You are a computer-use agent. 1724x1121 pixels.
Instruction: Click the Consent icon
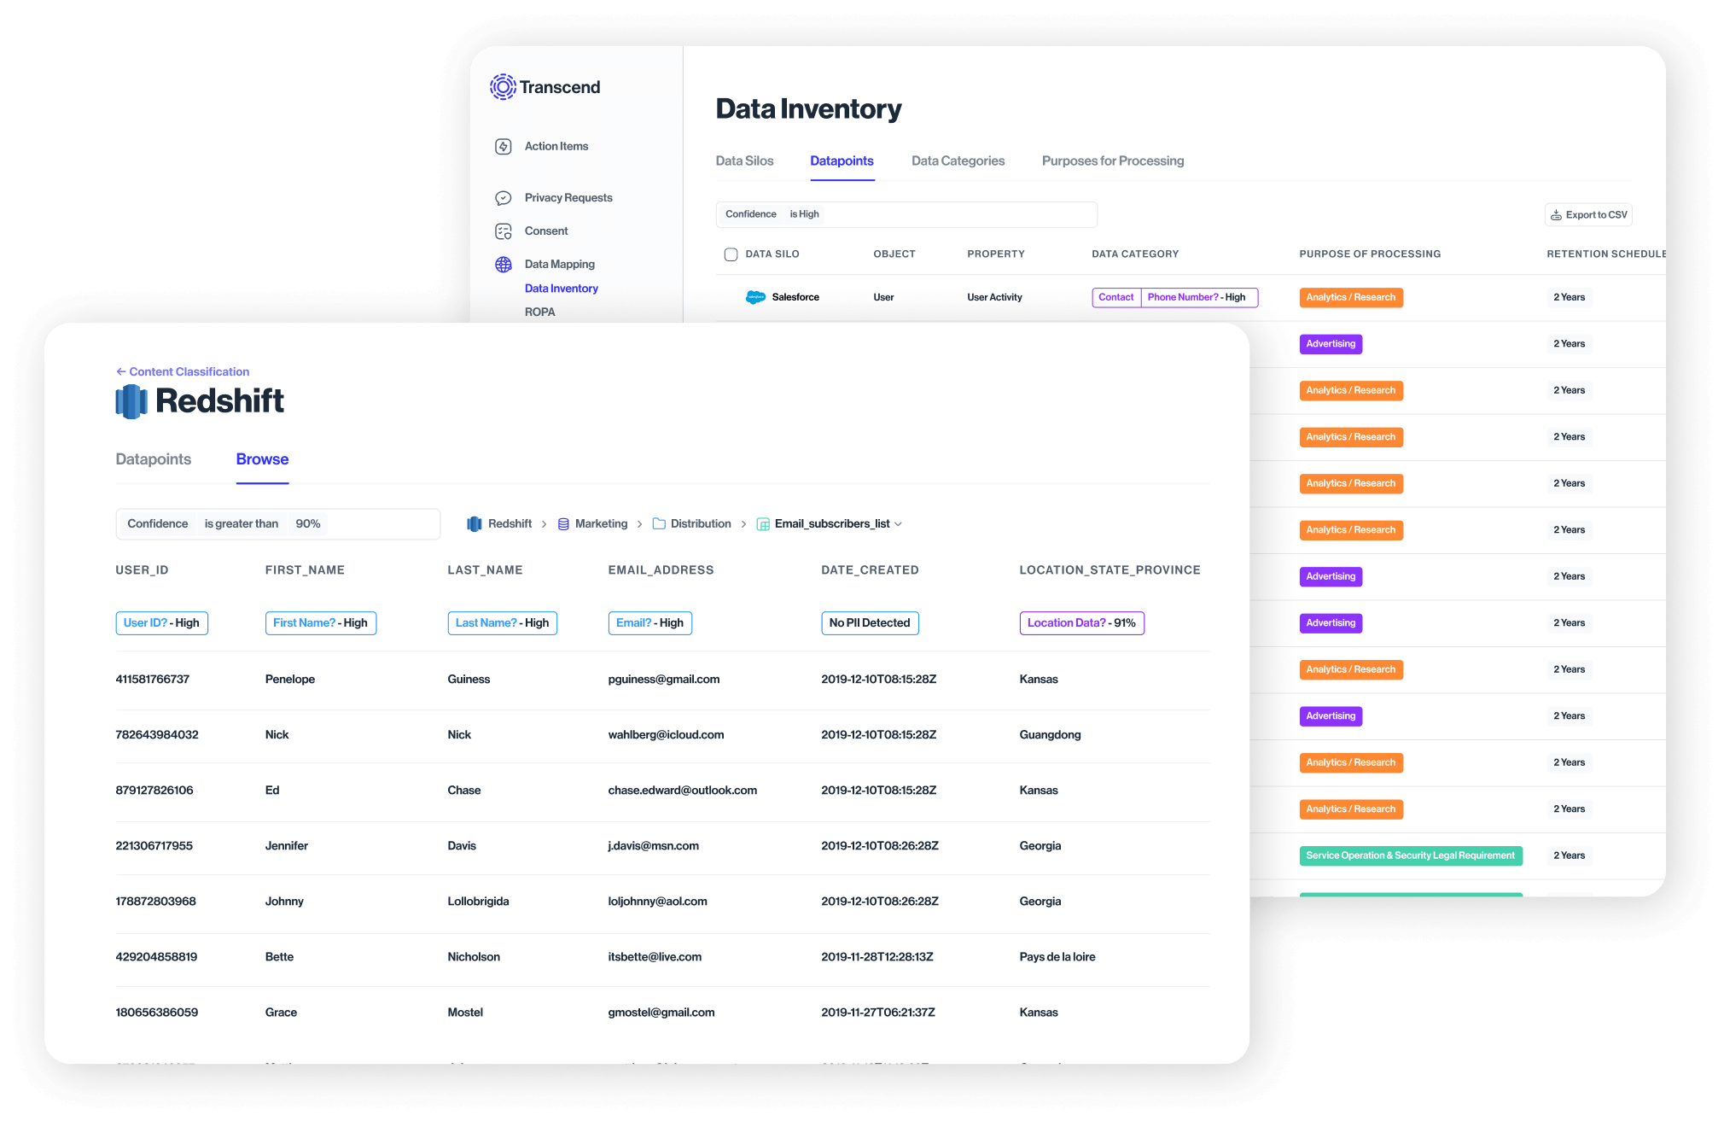(x=504, y=232)
